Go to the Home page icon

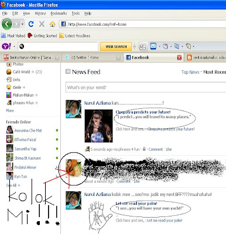[52, 24]
